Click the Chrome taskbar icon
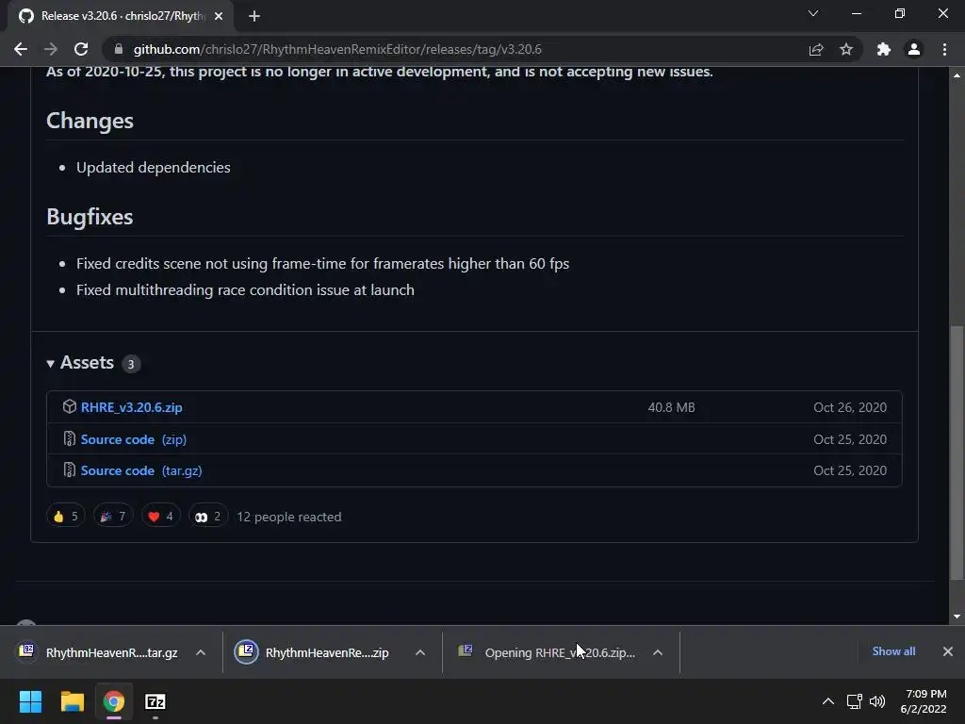This screenshot has width=965, height=724. [x=114, y=701]
